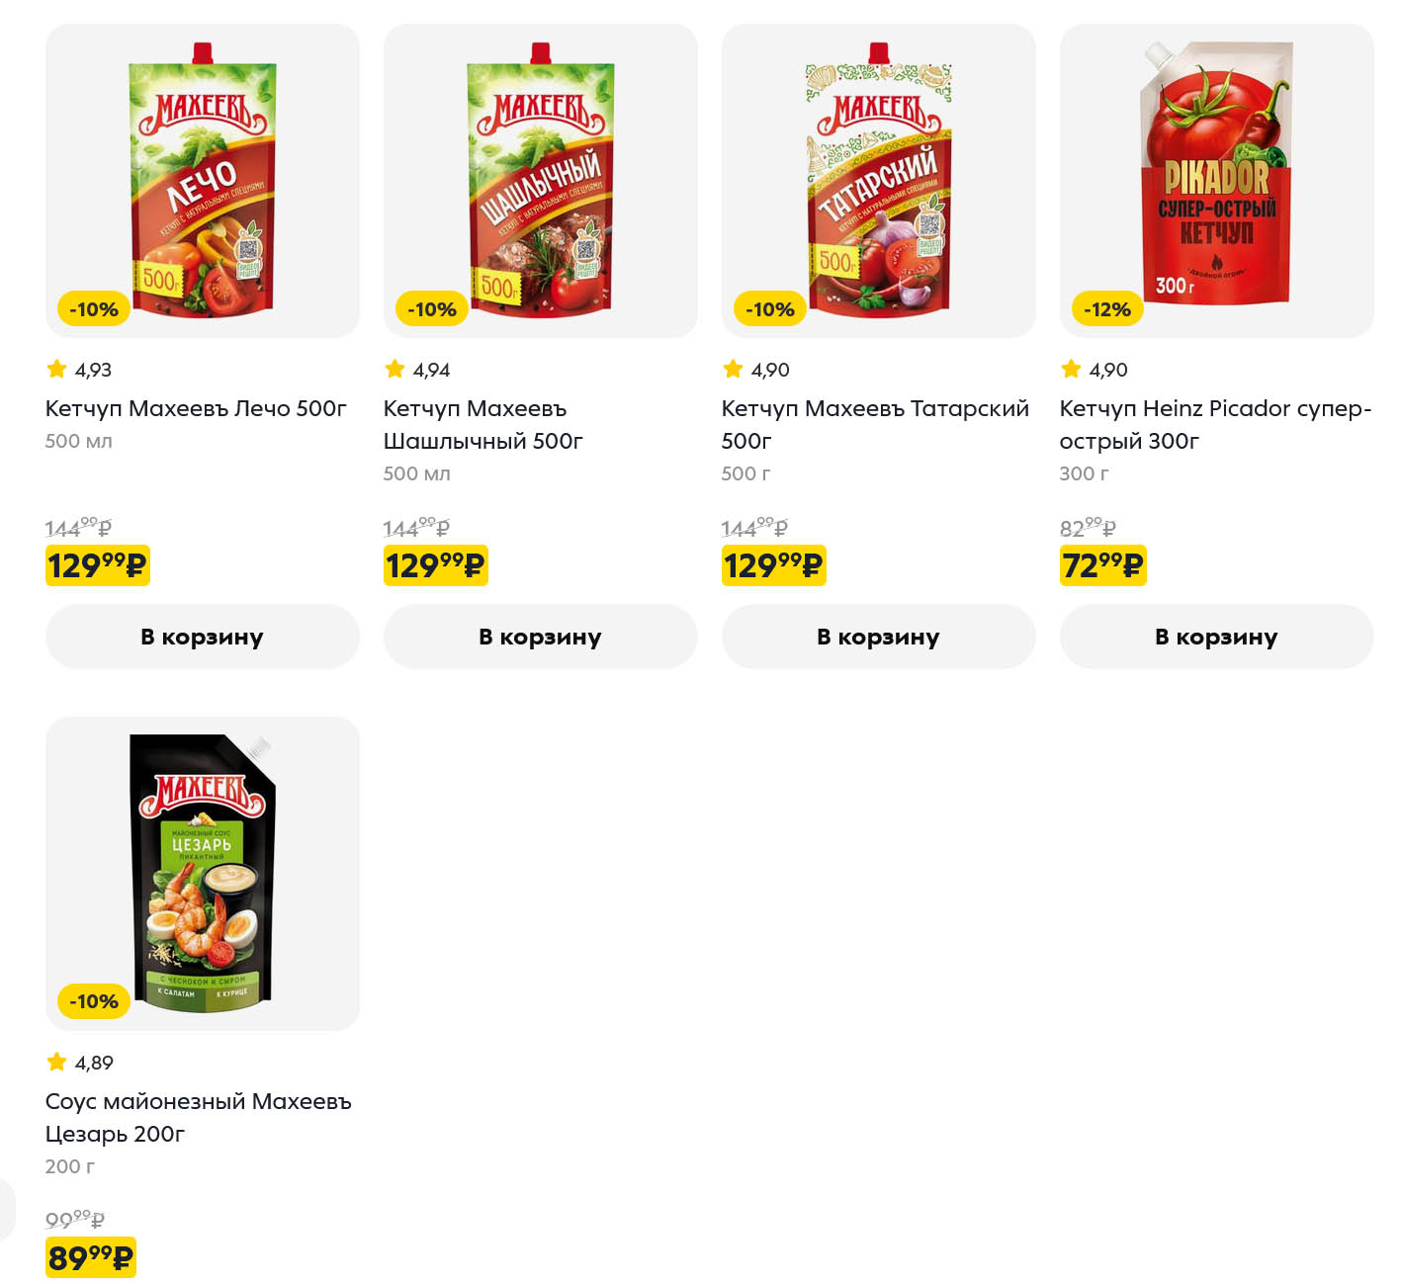This screenshot has height=1284, width=1401.
Task: Click the 72.99₽ price tag for Picador
Action: (x=1102, y=565)
